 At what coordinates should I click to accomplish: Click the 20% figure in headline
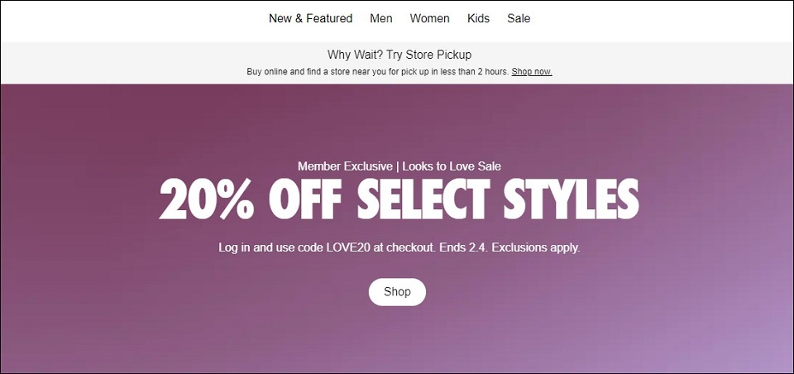tap(207, 199)
